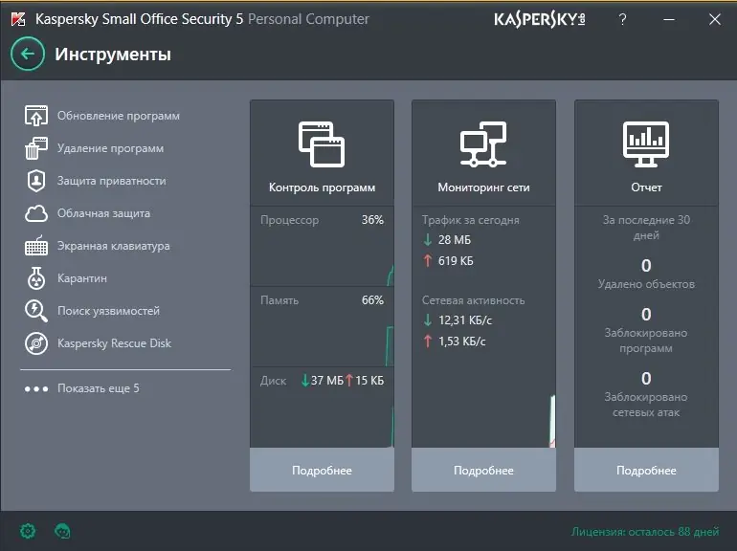This screenshot has height=551, width=737.
Task: Click the За последние 30 дней label
Action: (x=646, y=228)
